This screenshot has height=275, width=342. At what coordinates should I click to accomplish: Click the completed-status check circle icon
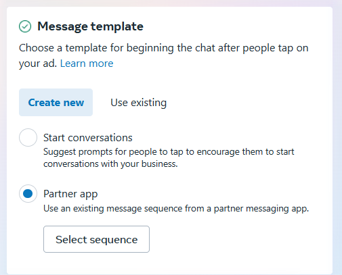[25, 26]
